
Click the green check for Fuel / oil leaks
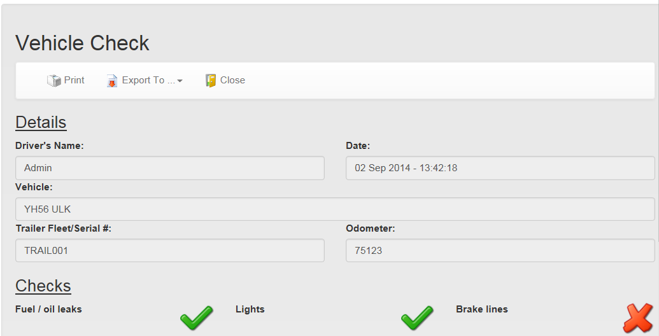click(x=197, y=318)
